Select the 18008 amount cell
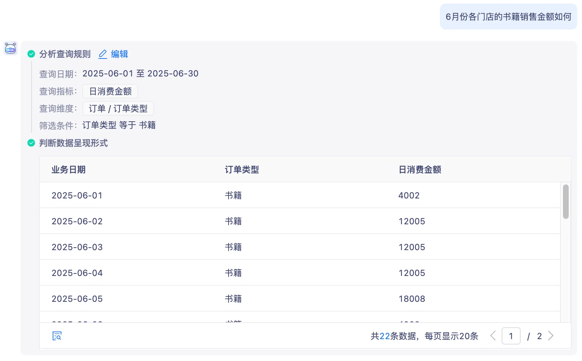This screenshot has width=582, height=361. [412, 299]
